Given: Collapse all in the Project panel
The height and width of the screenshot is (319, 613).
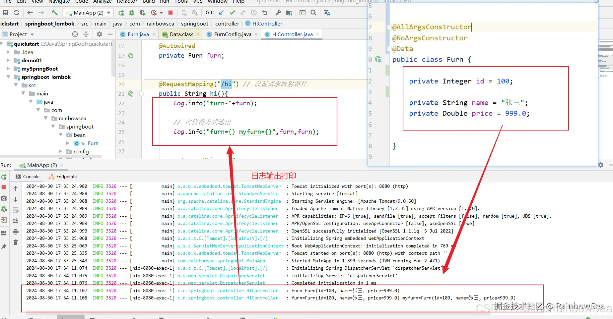Looking at the screenshot, I should coord(86,34).
